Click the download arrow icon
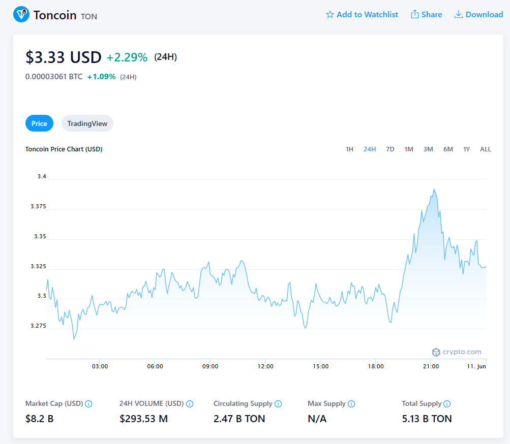Image resolution: width=510 pixels, height=444 pixels. [458, 14]
